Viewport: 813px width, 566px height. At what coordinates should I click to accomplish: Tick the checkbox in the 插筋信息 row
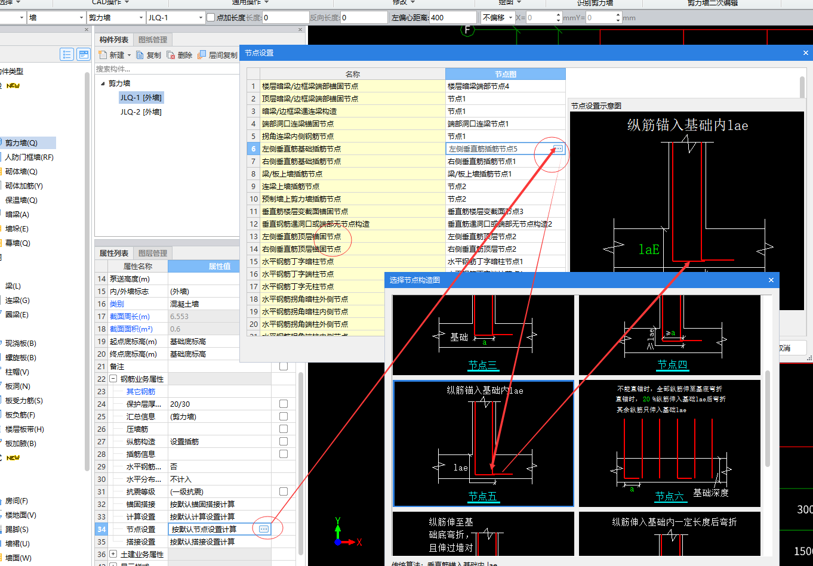(x=284, y=454)
